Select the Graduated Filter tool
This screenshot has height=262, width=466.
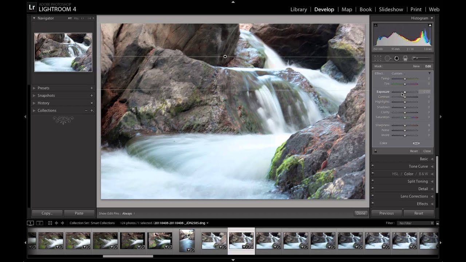click(405, 58)
